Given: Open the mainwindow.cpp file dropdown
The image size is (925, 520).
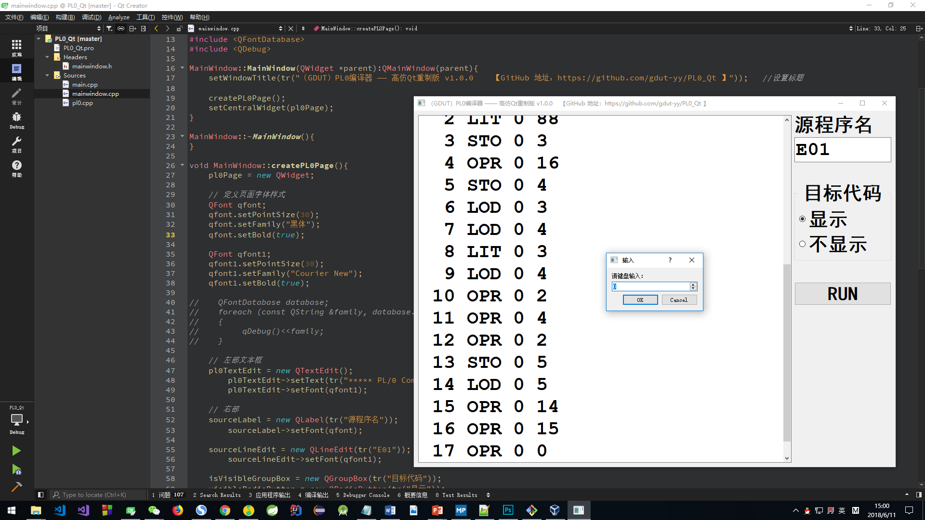Looking at the screenshot, I should click(x=280, y=28).
